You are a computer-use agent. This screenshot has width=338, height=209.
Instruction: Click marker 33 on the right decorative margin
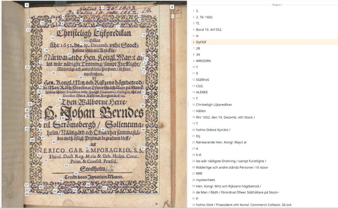tap(145, 96)
